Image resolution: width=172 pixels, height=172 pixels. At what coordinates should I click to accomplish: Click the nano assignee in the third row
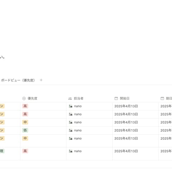pos(75,122)
